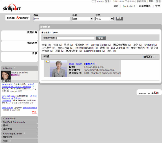
Task: Open the 我的计划 panel
Action: (20, 35)
